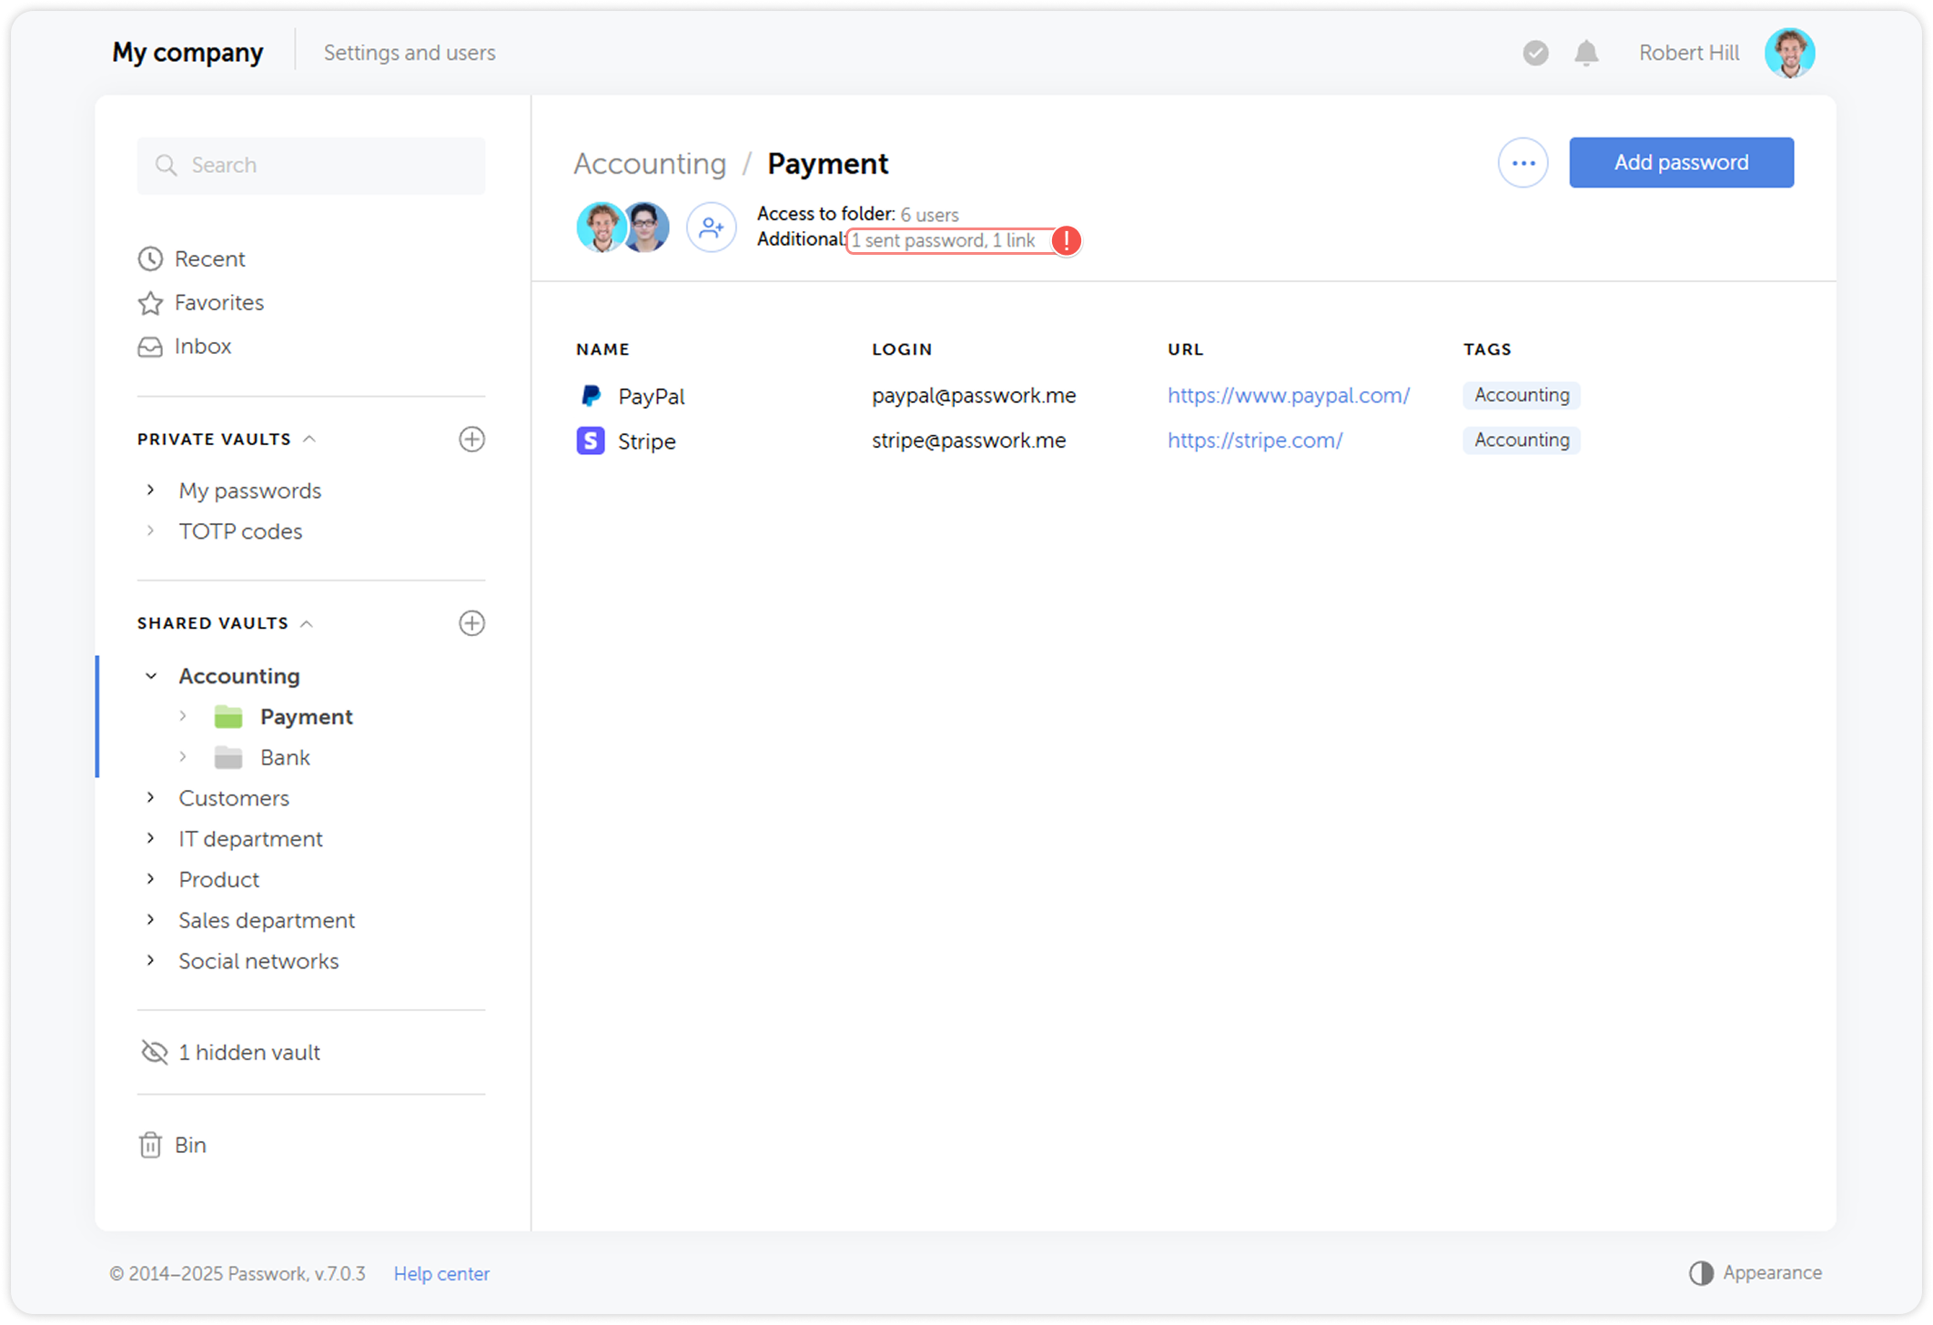Expand the Customers vault
The width and height of the screenshot is (1933, 1325).
[151, 797]
